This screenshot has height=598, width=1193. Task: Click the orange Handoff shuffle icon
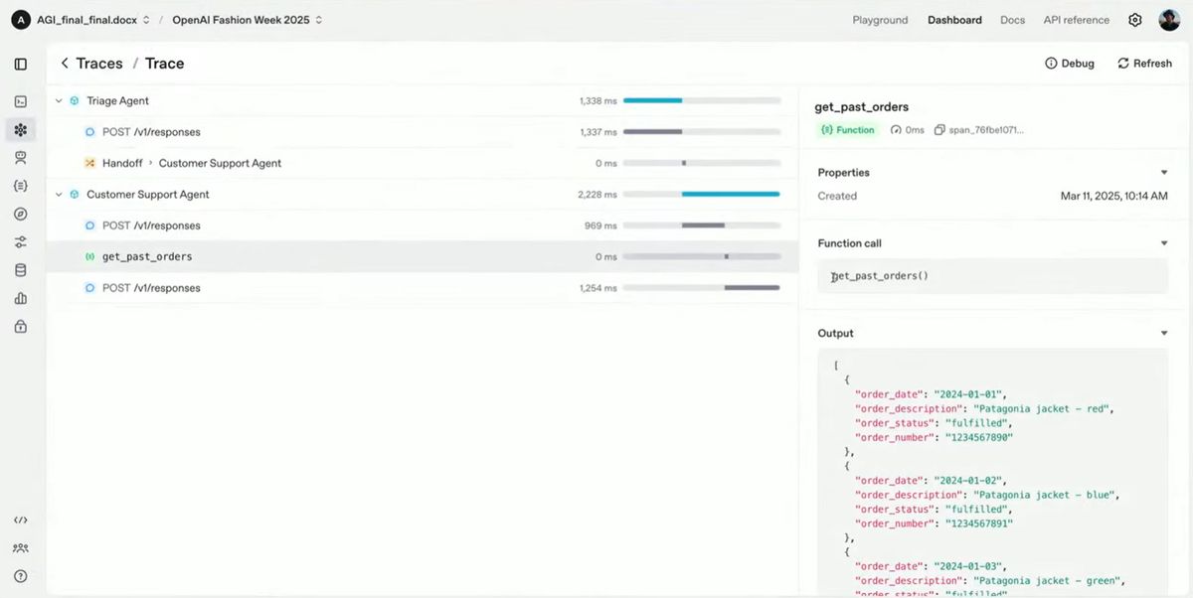89,163
